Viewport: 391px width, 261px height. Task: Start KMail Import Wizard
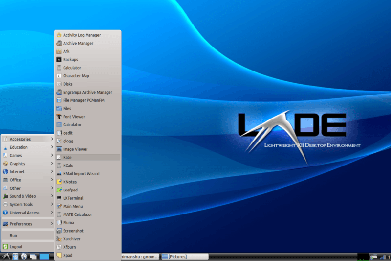click(x=87, y=174)
